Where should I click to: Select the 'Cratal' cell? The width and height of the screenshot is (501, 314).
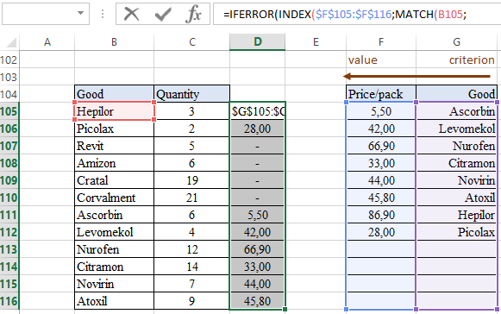click(x=114, y=180)
